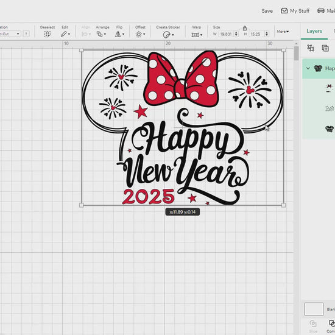This screenshot has width=335, height=335.
Task: Collapse the Happy New Year layer group
Action: tap(308, 68)
